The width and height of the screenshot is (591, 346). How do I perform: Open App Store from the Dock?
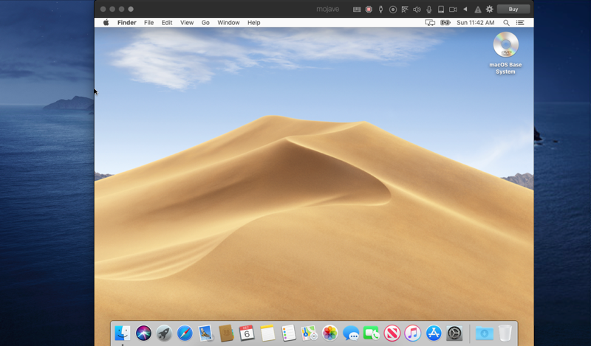pos(434,333)
